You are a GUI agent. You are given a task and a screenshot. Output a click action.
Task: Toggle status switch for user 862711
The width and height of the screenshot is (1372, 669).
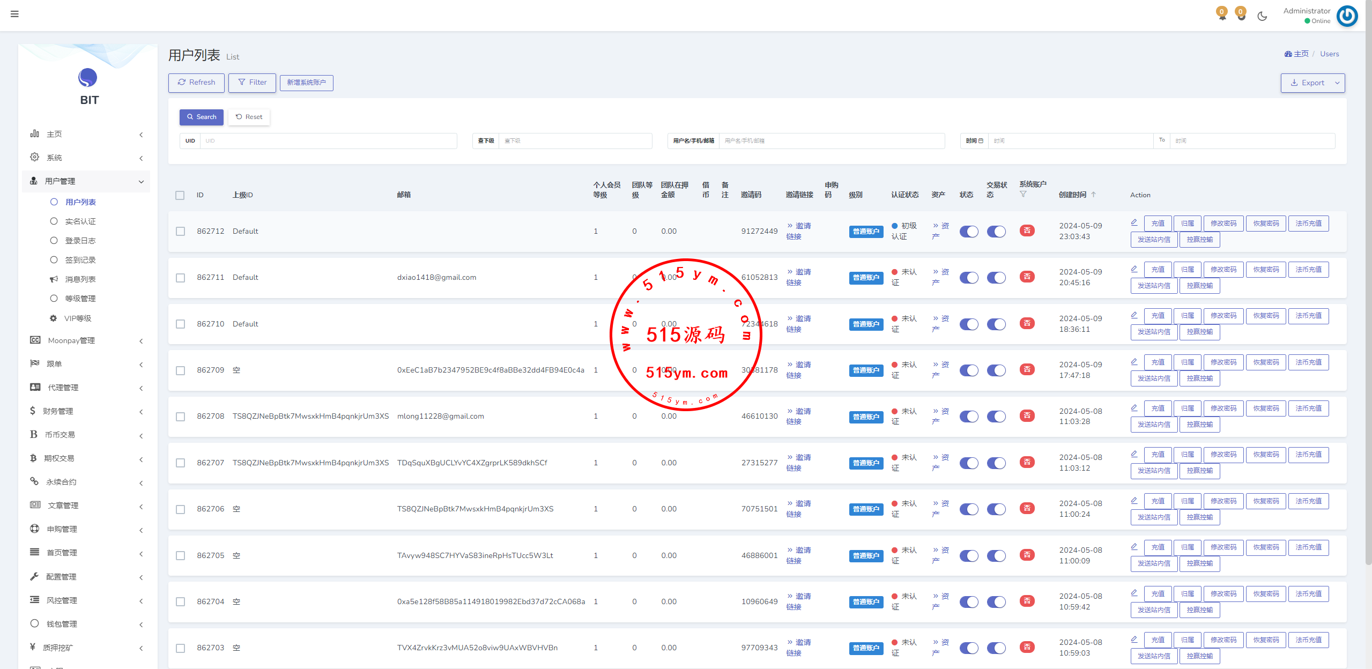pos(968,278)
